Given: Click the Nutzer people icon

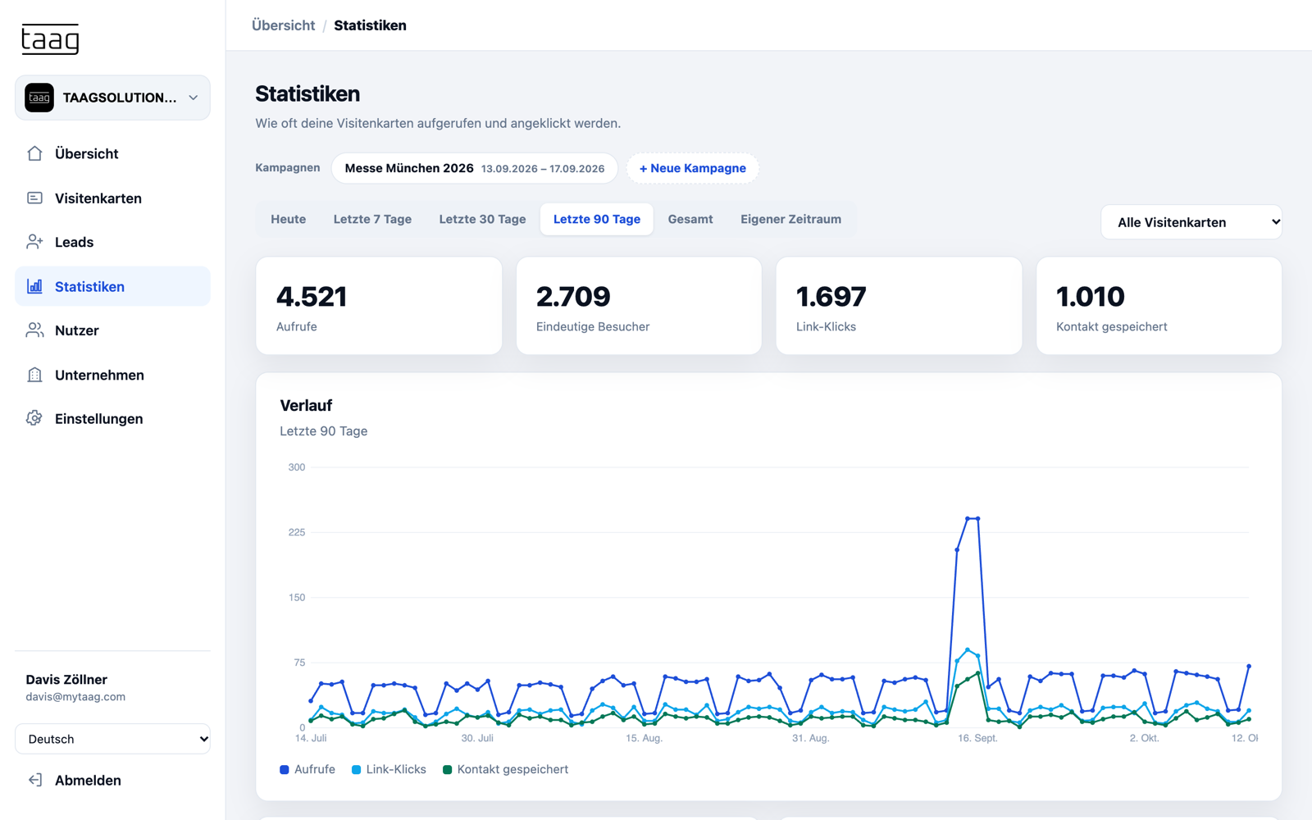Looking at the screenshot, I should [34, 330].
